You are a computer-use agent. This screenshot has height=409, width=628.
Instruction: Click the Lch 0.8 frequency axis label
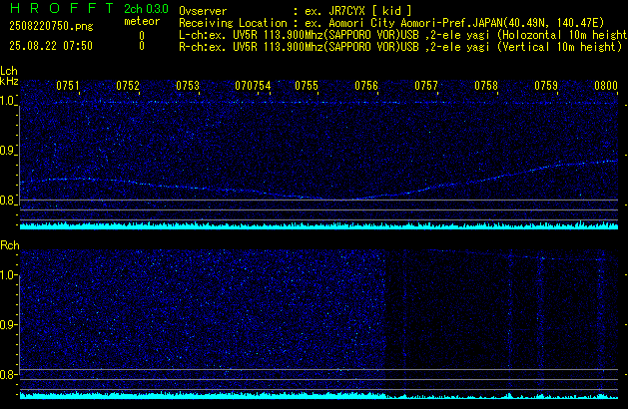[x=8, y=201]
